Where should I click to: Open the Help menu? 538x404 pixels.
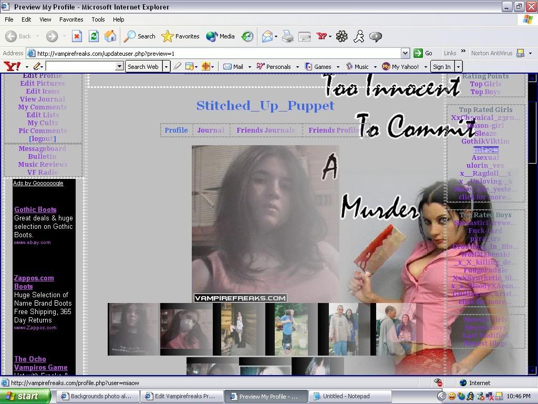coord(118,19)
